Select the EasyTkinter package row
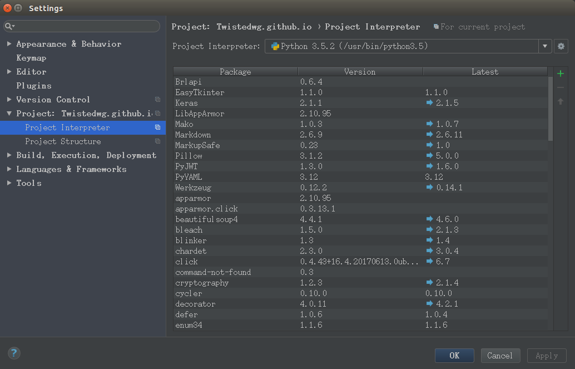 [x=360, y=92]
